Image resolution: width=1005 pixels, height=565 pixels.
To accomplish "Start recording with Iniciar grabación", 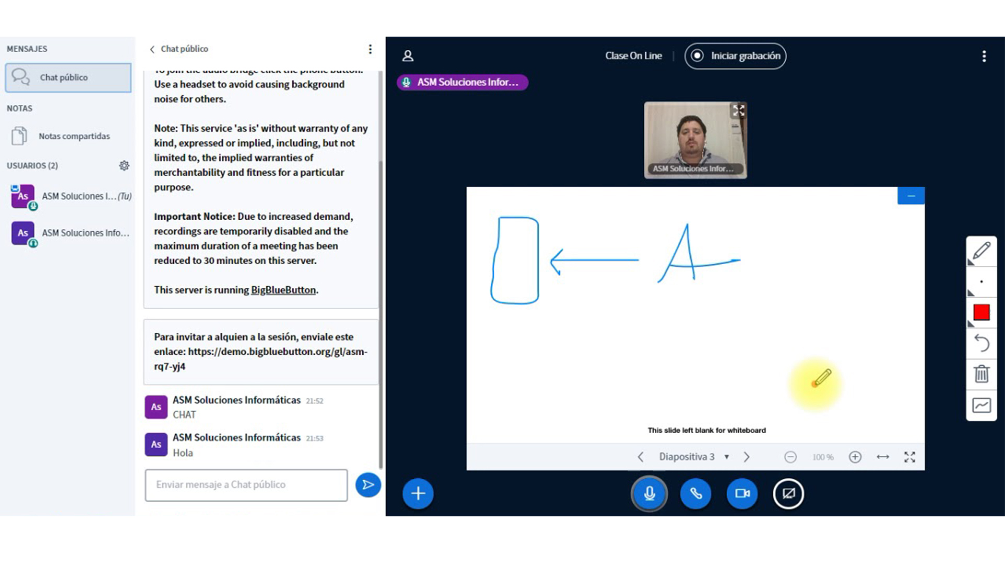I will click(x=735, y=56).
